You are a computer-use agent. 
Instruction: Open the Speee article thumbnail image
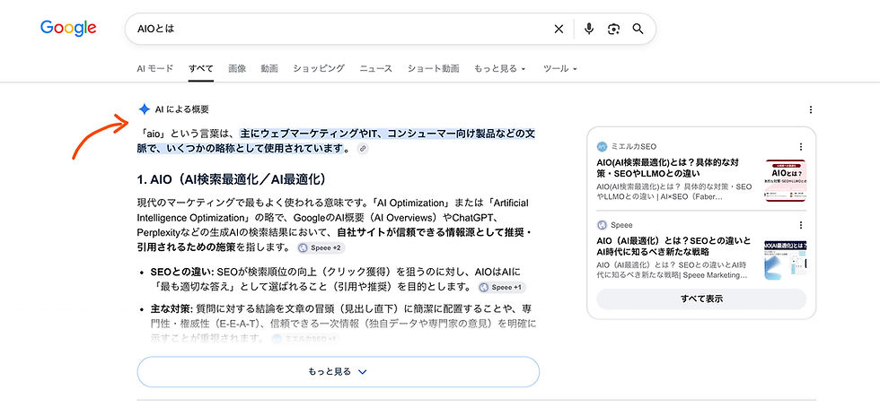(x=785, y=260)
